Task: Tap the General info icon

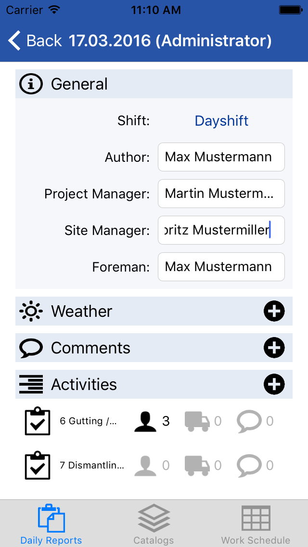Action: (x=31, y=84)
